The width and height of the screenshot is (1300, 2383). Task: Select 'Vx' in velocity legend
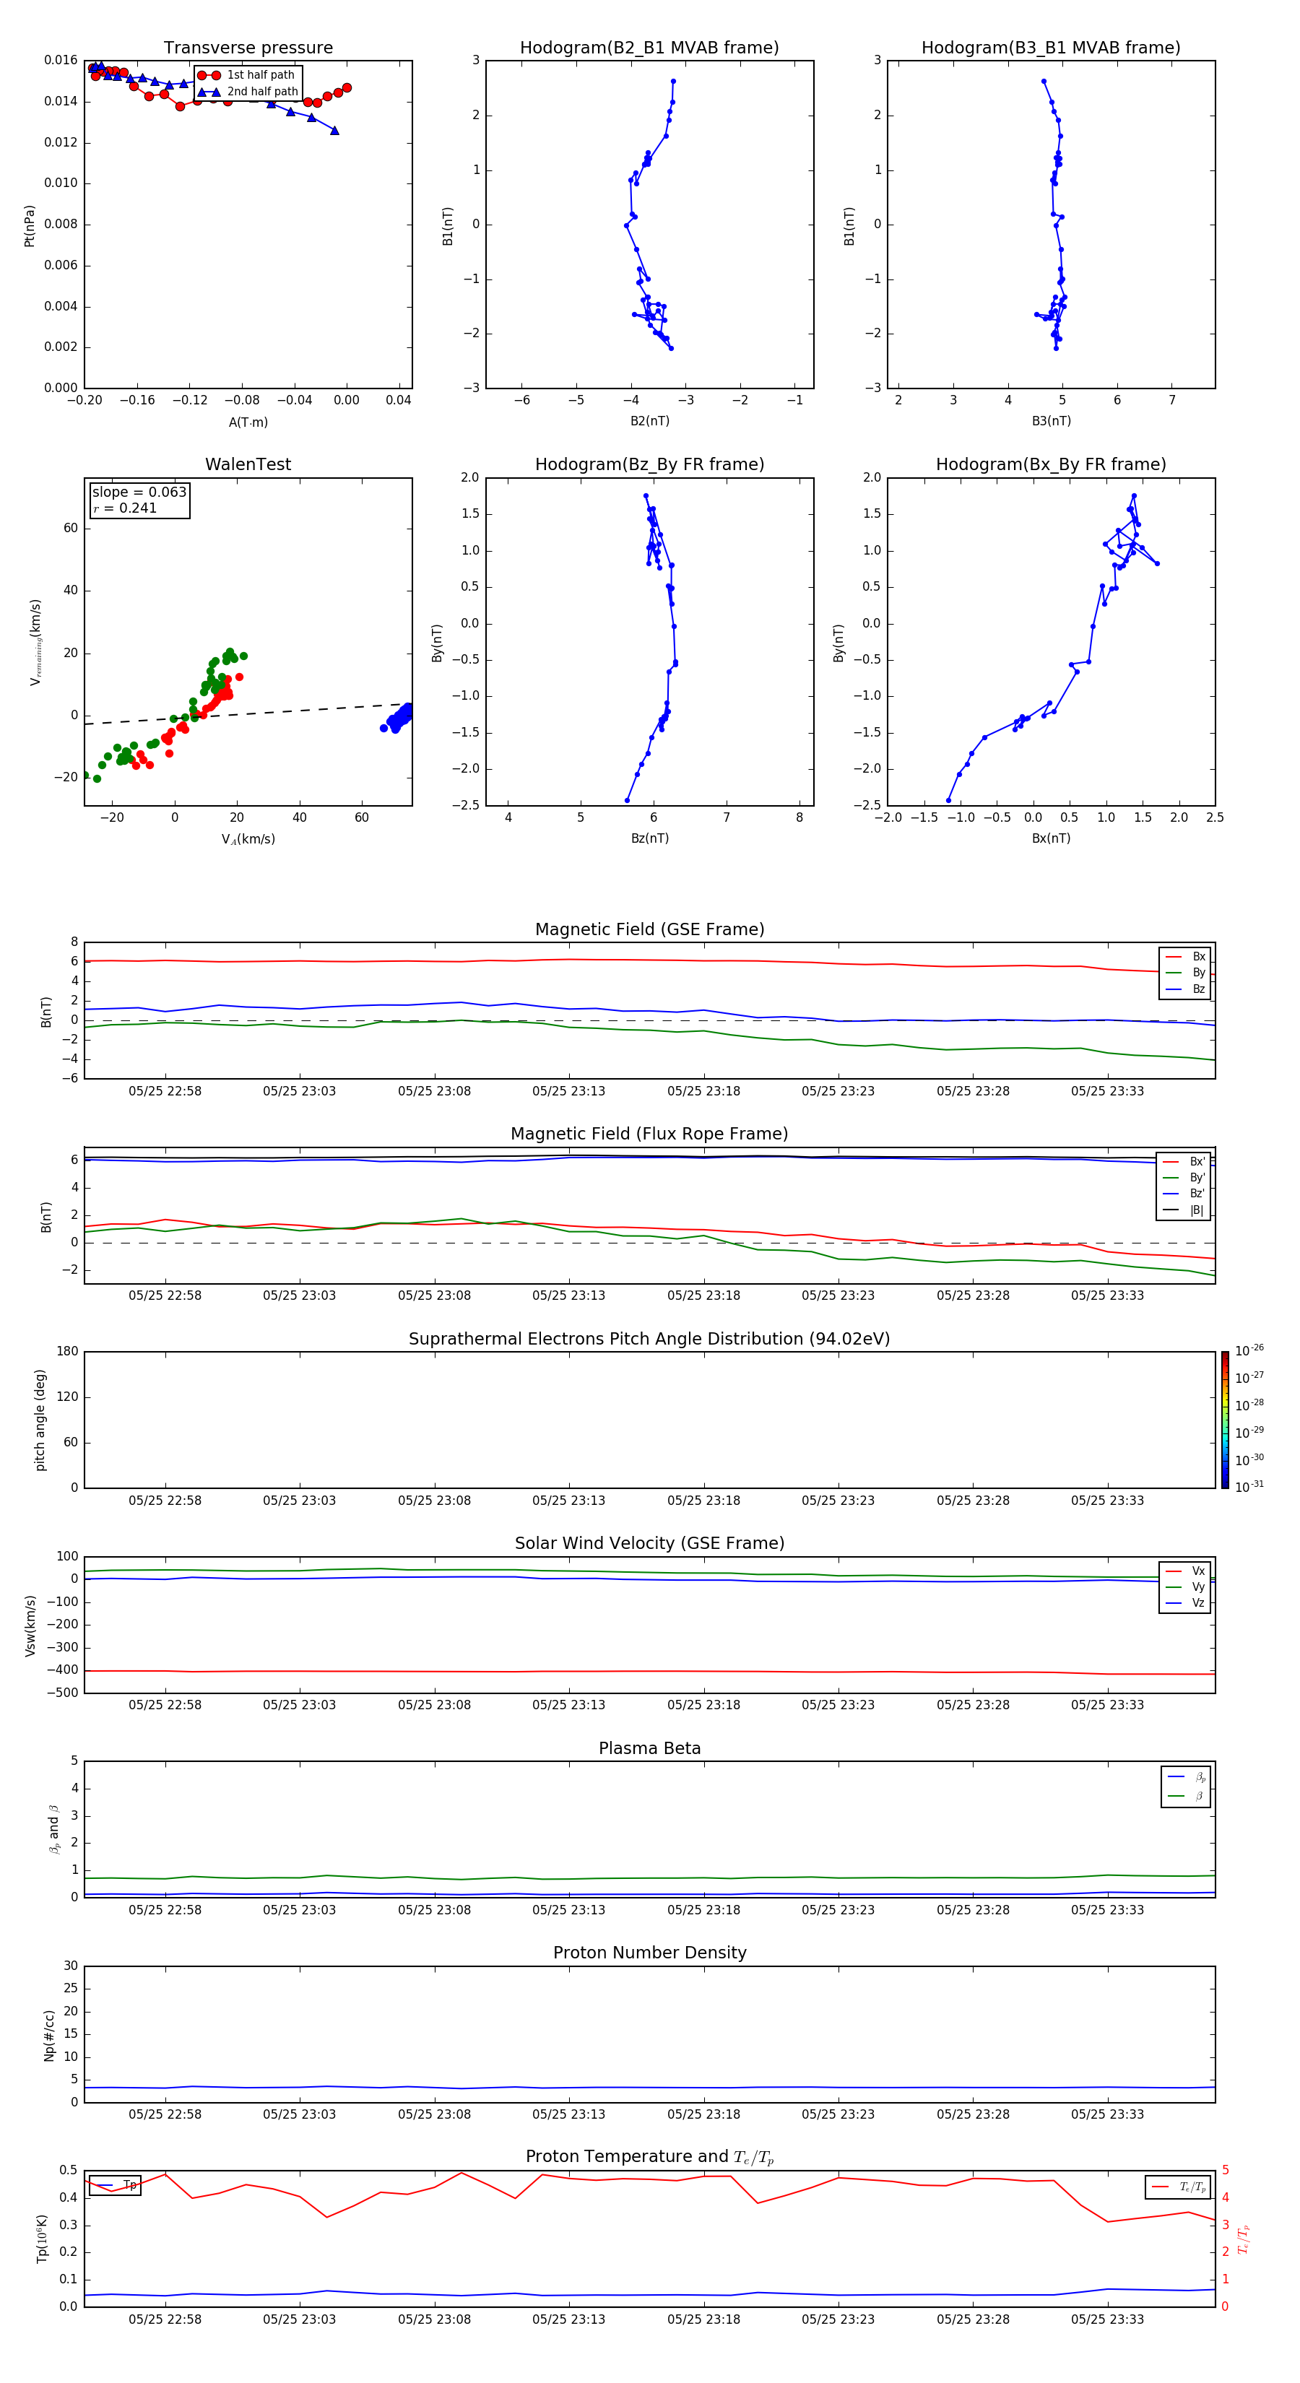coord(1185,1571)
